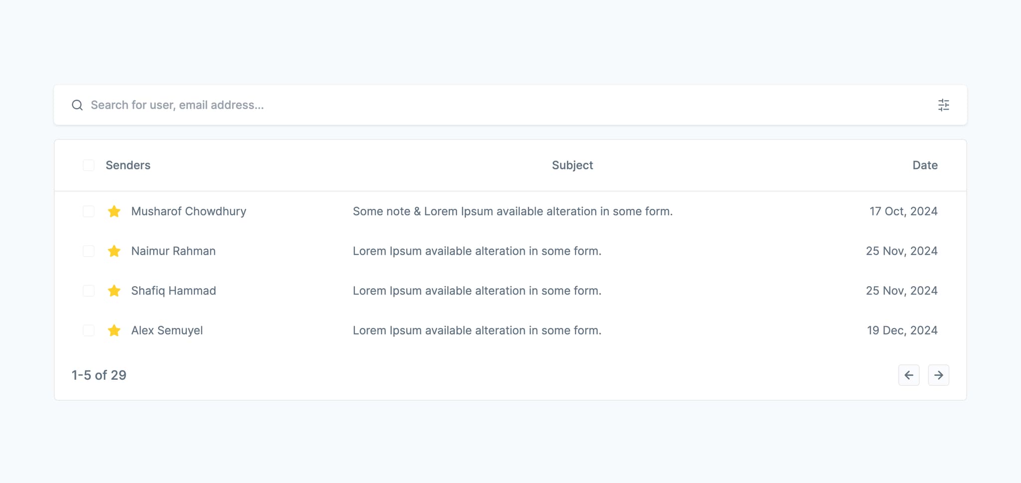Image resolution: width=1021 pixels, height=483 pixels.
Task: Select Musharof Chowdhury's row checkbox
Action: 89,211
